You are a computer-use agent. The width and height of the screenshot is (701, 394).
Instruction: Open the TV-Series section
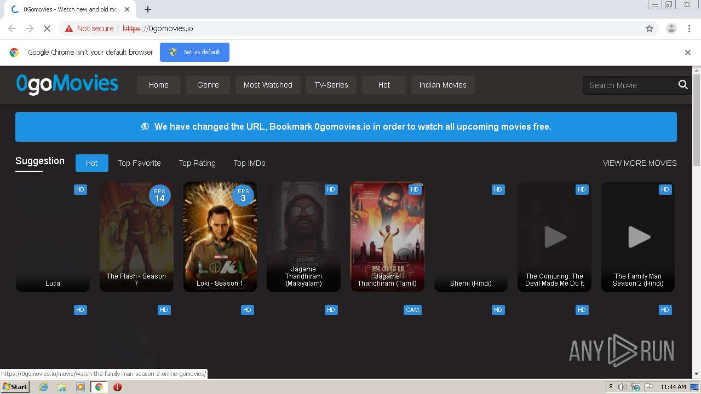click(x=331, y=85)
